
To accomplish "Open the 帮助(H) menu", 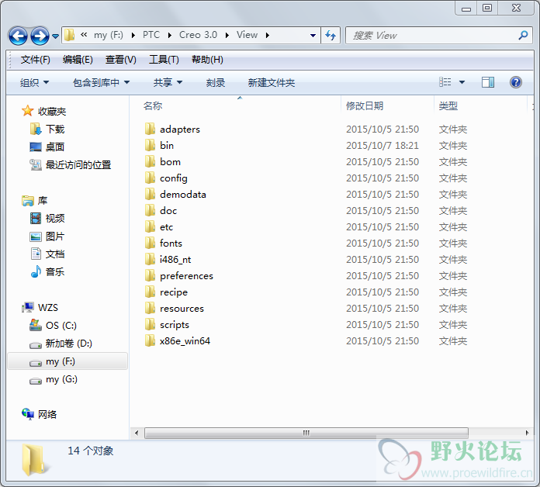I will (x=207, y=60).
